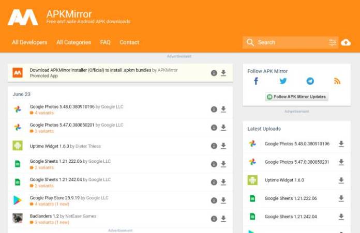
Task: Show info for Google Photos 5.48.0.380910196
Action: pos(214,110)
